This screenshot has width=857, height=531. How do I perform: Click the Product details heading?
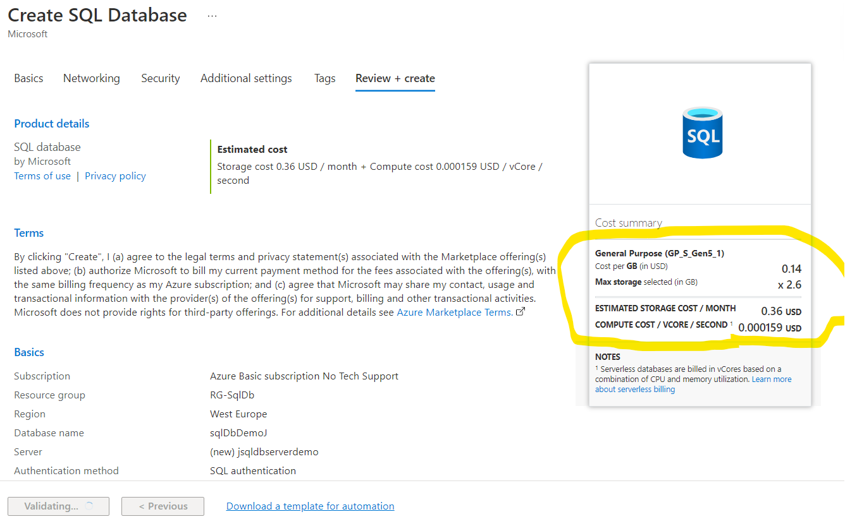click(x=52, y=124)
